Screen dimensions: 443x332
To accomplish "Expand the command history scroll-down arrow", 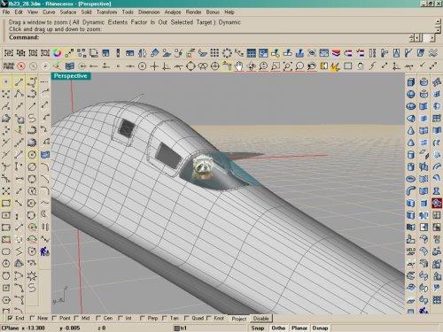I will coord(439,30).
